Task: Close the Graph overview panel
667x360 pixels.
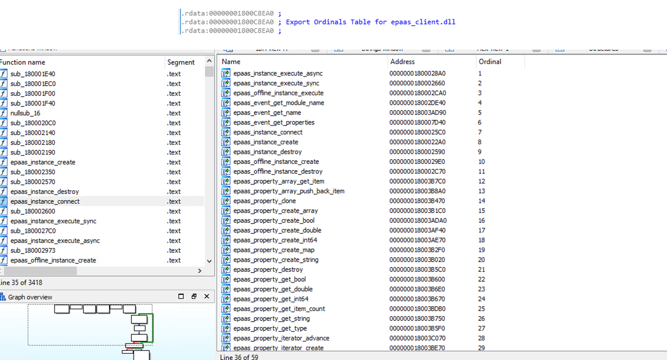Action: pyautogui.click(x=207, y=296)
